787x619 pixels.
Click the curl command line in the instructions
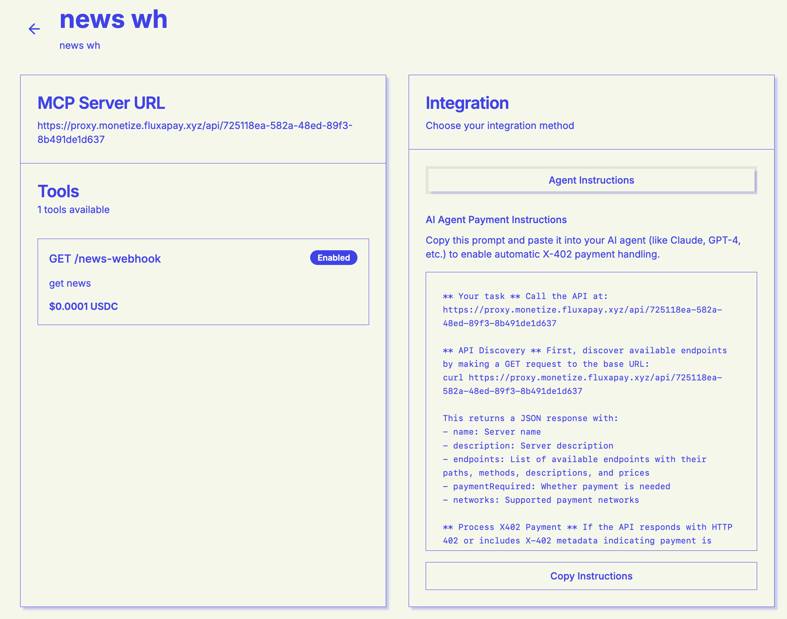pyautogui.click(x=582, y=378)
